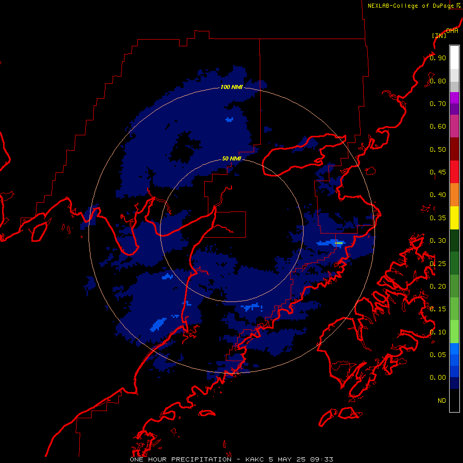463x463 pixels.
Task: Select the 0.10 legend value
Action: coord(438,332)
